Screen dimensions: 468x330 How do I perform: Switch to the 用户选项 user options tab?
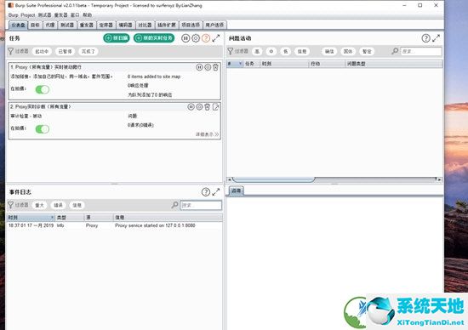click(214, 25)
